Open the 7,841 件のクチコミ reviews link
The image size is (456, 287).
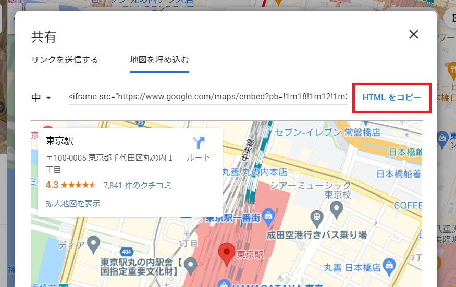pyautogui.click(x=137, y=185)
